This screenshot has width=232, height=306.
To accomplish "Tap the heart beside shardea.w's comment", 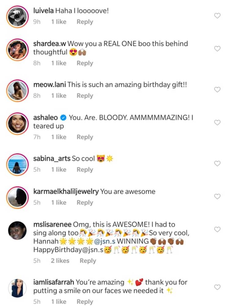I will [217, 49].
